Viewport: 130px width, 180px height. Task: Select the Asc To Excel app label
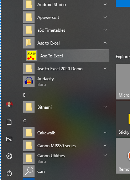(52, 56)
